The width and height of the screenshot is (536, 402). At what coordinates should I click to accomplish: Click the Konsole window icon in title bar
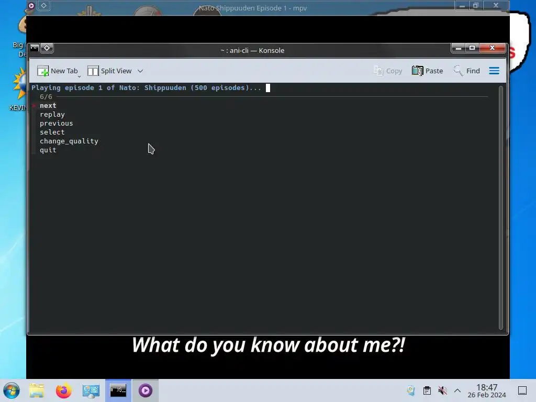[34, 48]
